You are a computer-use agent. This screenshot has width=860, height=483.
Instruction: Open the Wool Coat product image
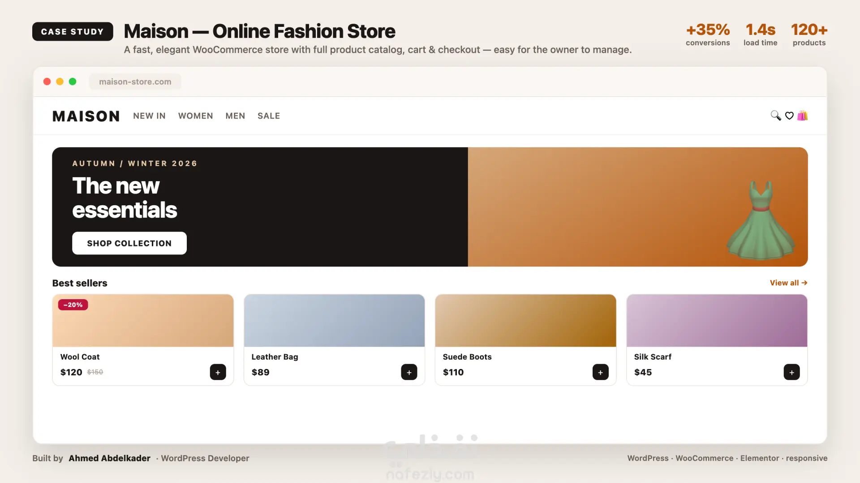143,321
